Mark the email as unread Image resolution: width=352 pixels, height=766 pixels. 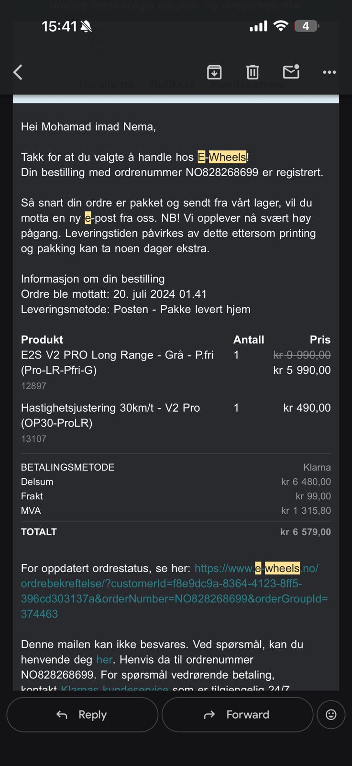click(291, 72)
